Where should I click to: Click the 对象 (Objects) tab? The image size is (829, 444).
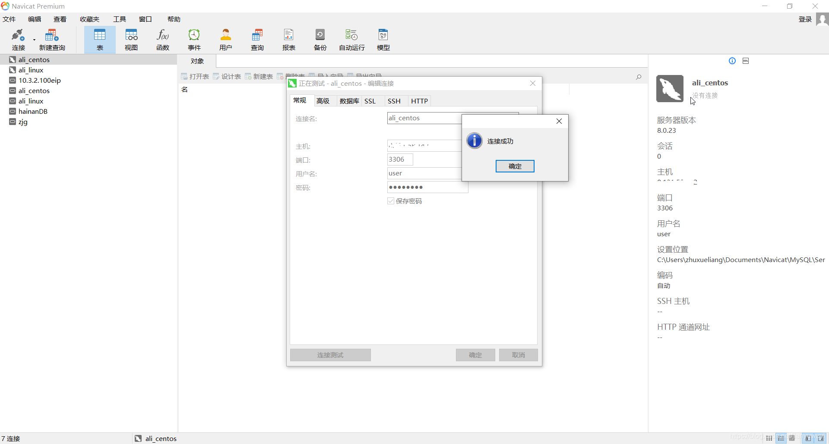pyautogui.click(x=197, y=61)
